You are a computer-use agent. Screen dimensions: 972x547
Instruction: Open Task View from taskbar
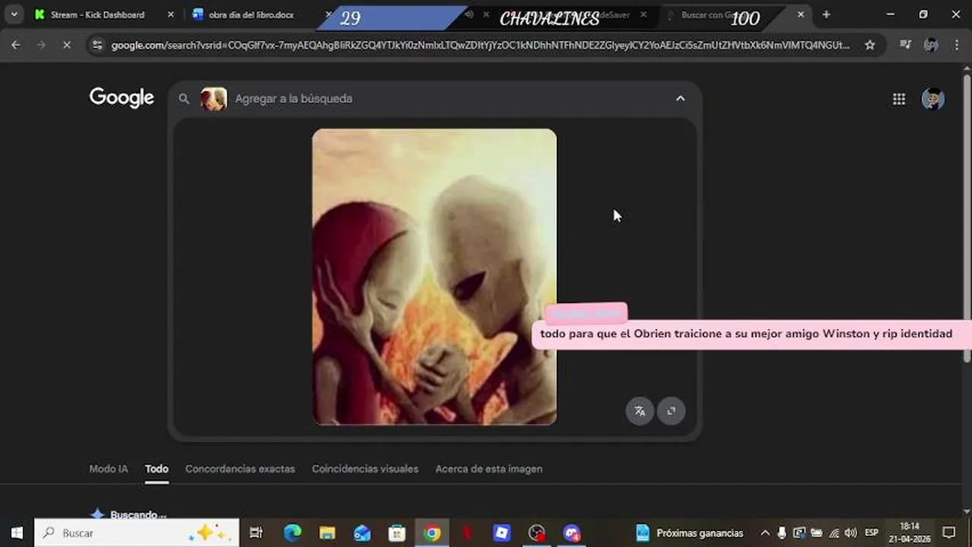click(256, 533)
